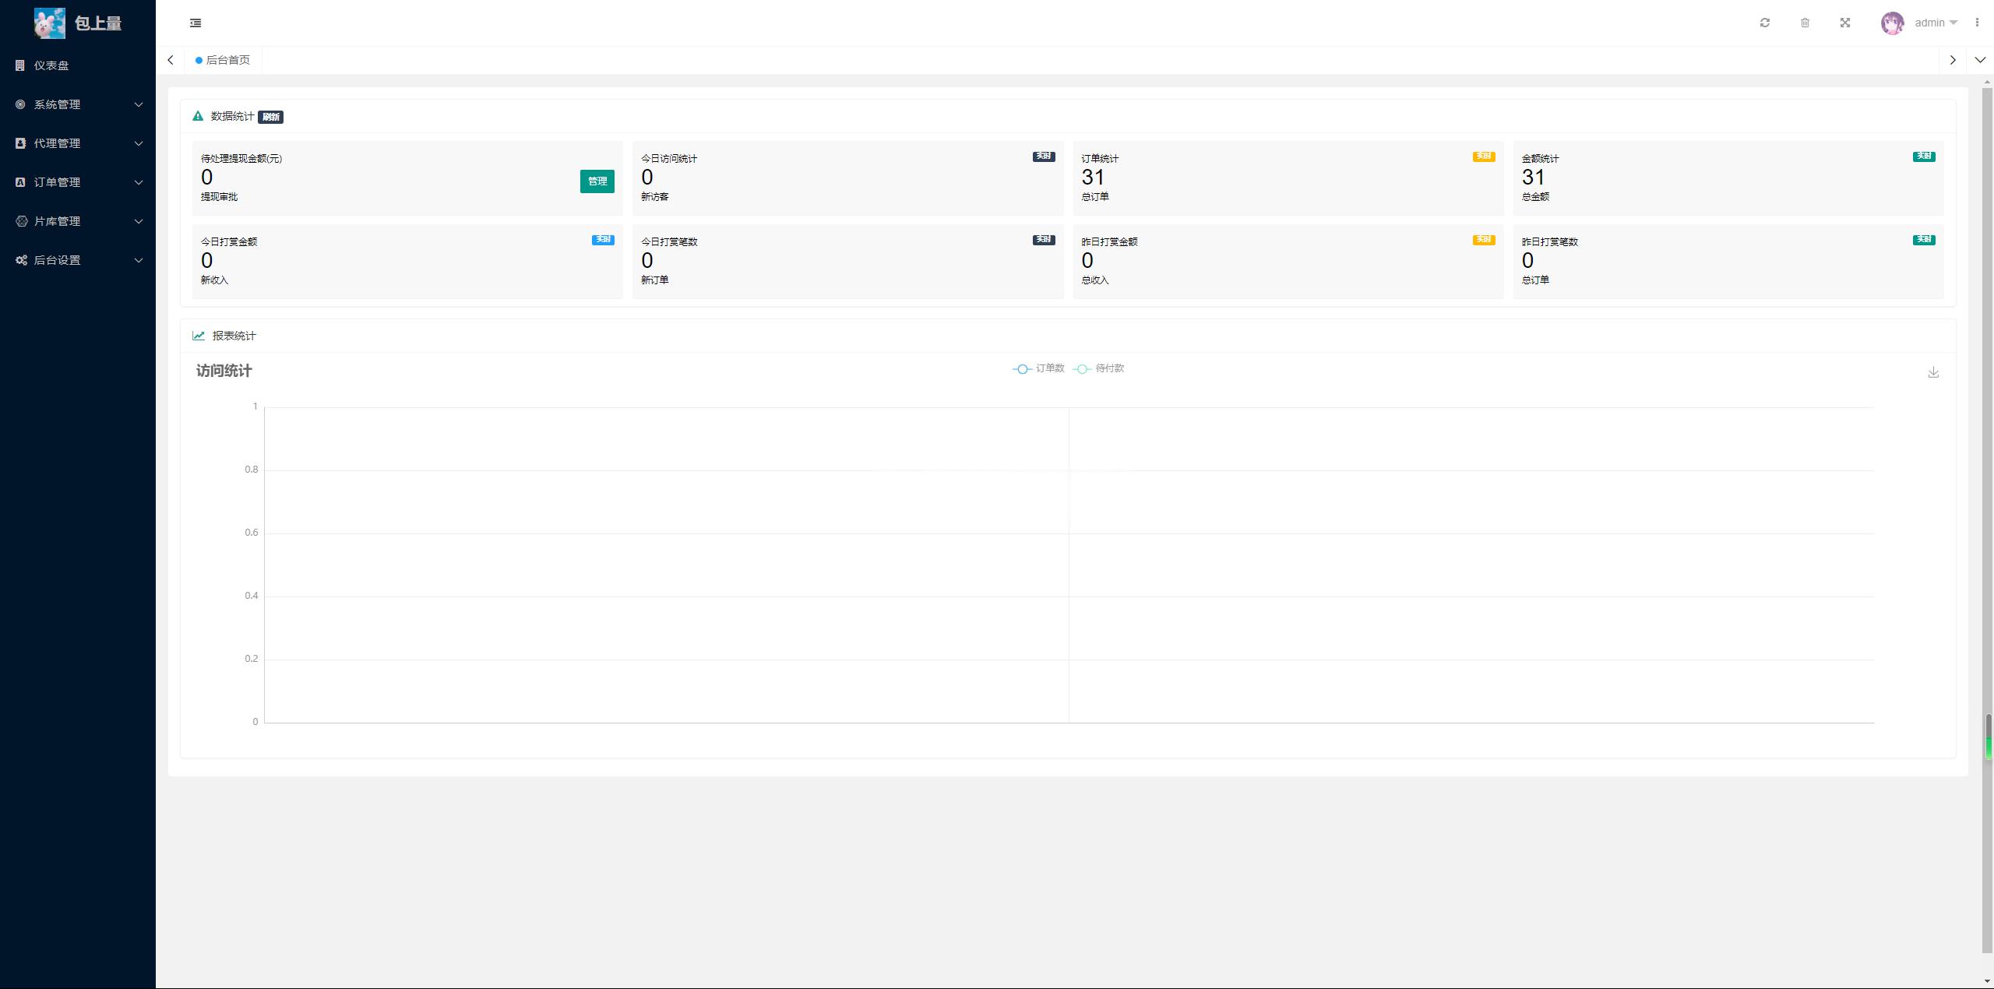
Task: Click the 实时 badge on 今日打赏金额
Action: (x=603, y=240)
